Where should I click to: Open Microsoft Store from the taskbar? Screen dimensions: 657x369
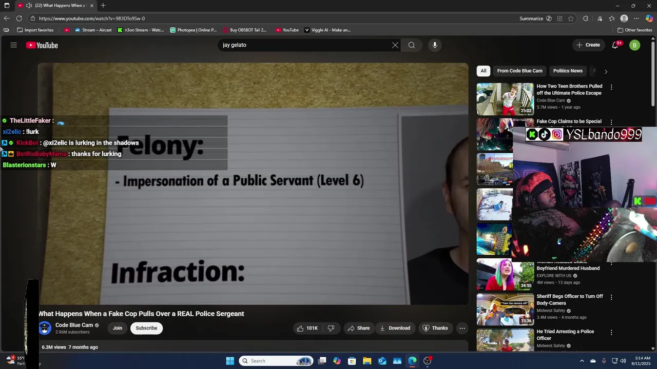pyautogui.click(x=352, y=361)
